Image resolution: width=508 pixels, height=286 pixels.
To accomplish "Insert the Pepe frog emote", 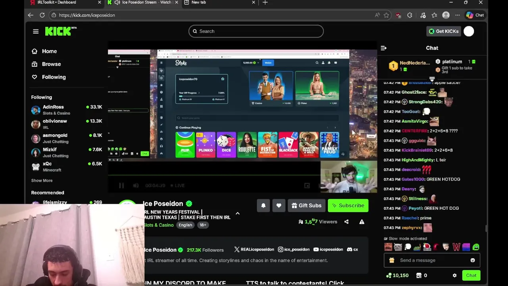I will pos(417,247).
